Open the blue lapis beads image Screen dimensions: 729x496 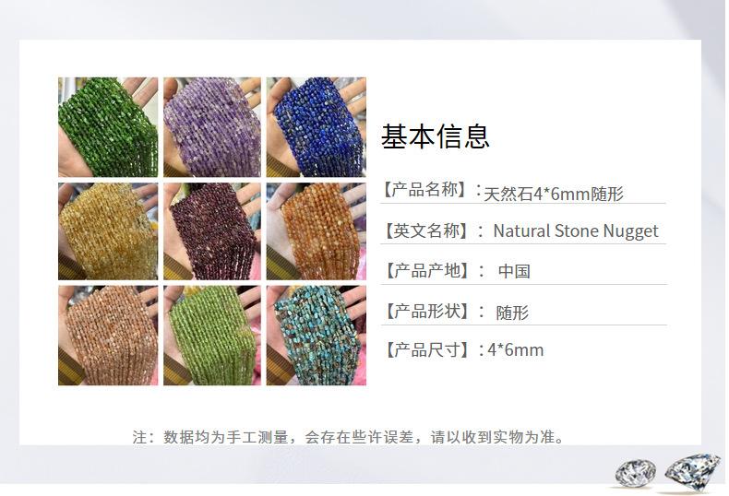pyautogui.click(x=317, y=127)
